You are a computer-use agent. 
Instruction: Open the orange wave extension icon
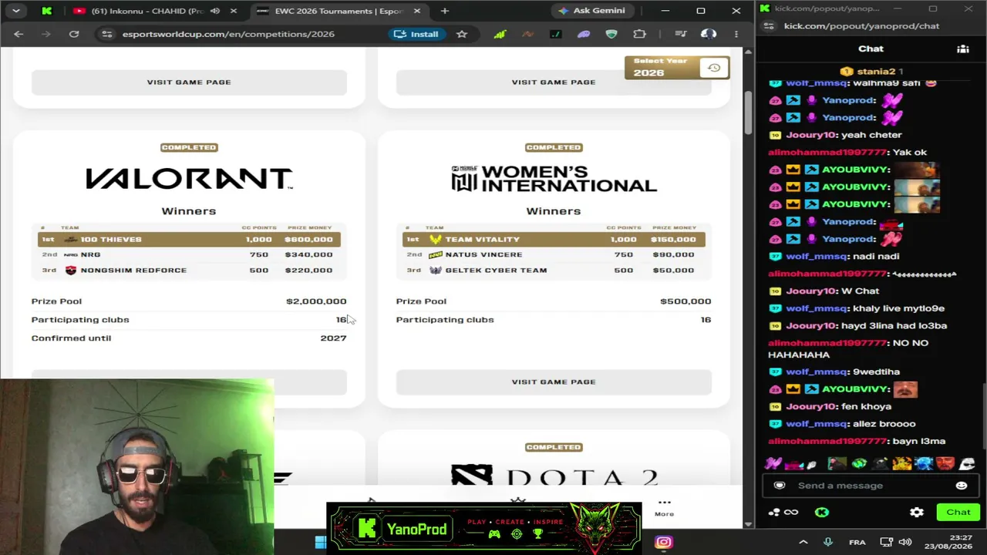tap(527, 34)
